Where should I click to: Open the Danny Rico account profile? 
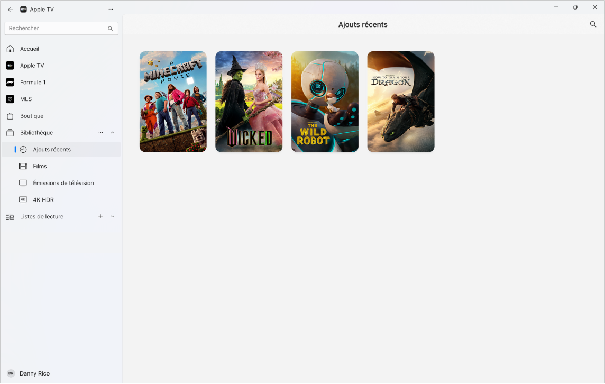pyautogui.click(x=35, y=373)
